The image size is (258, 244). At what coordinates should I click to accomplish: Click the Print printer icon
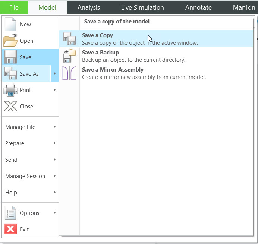point(10,90)
